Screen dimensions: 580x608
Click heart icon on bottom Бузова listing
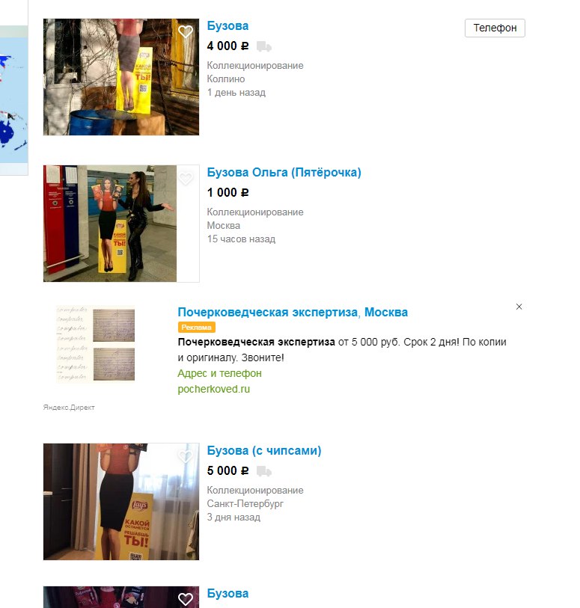[186, 599]
